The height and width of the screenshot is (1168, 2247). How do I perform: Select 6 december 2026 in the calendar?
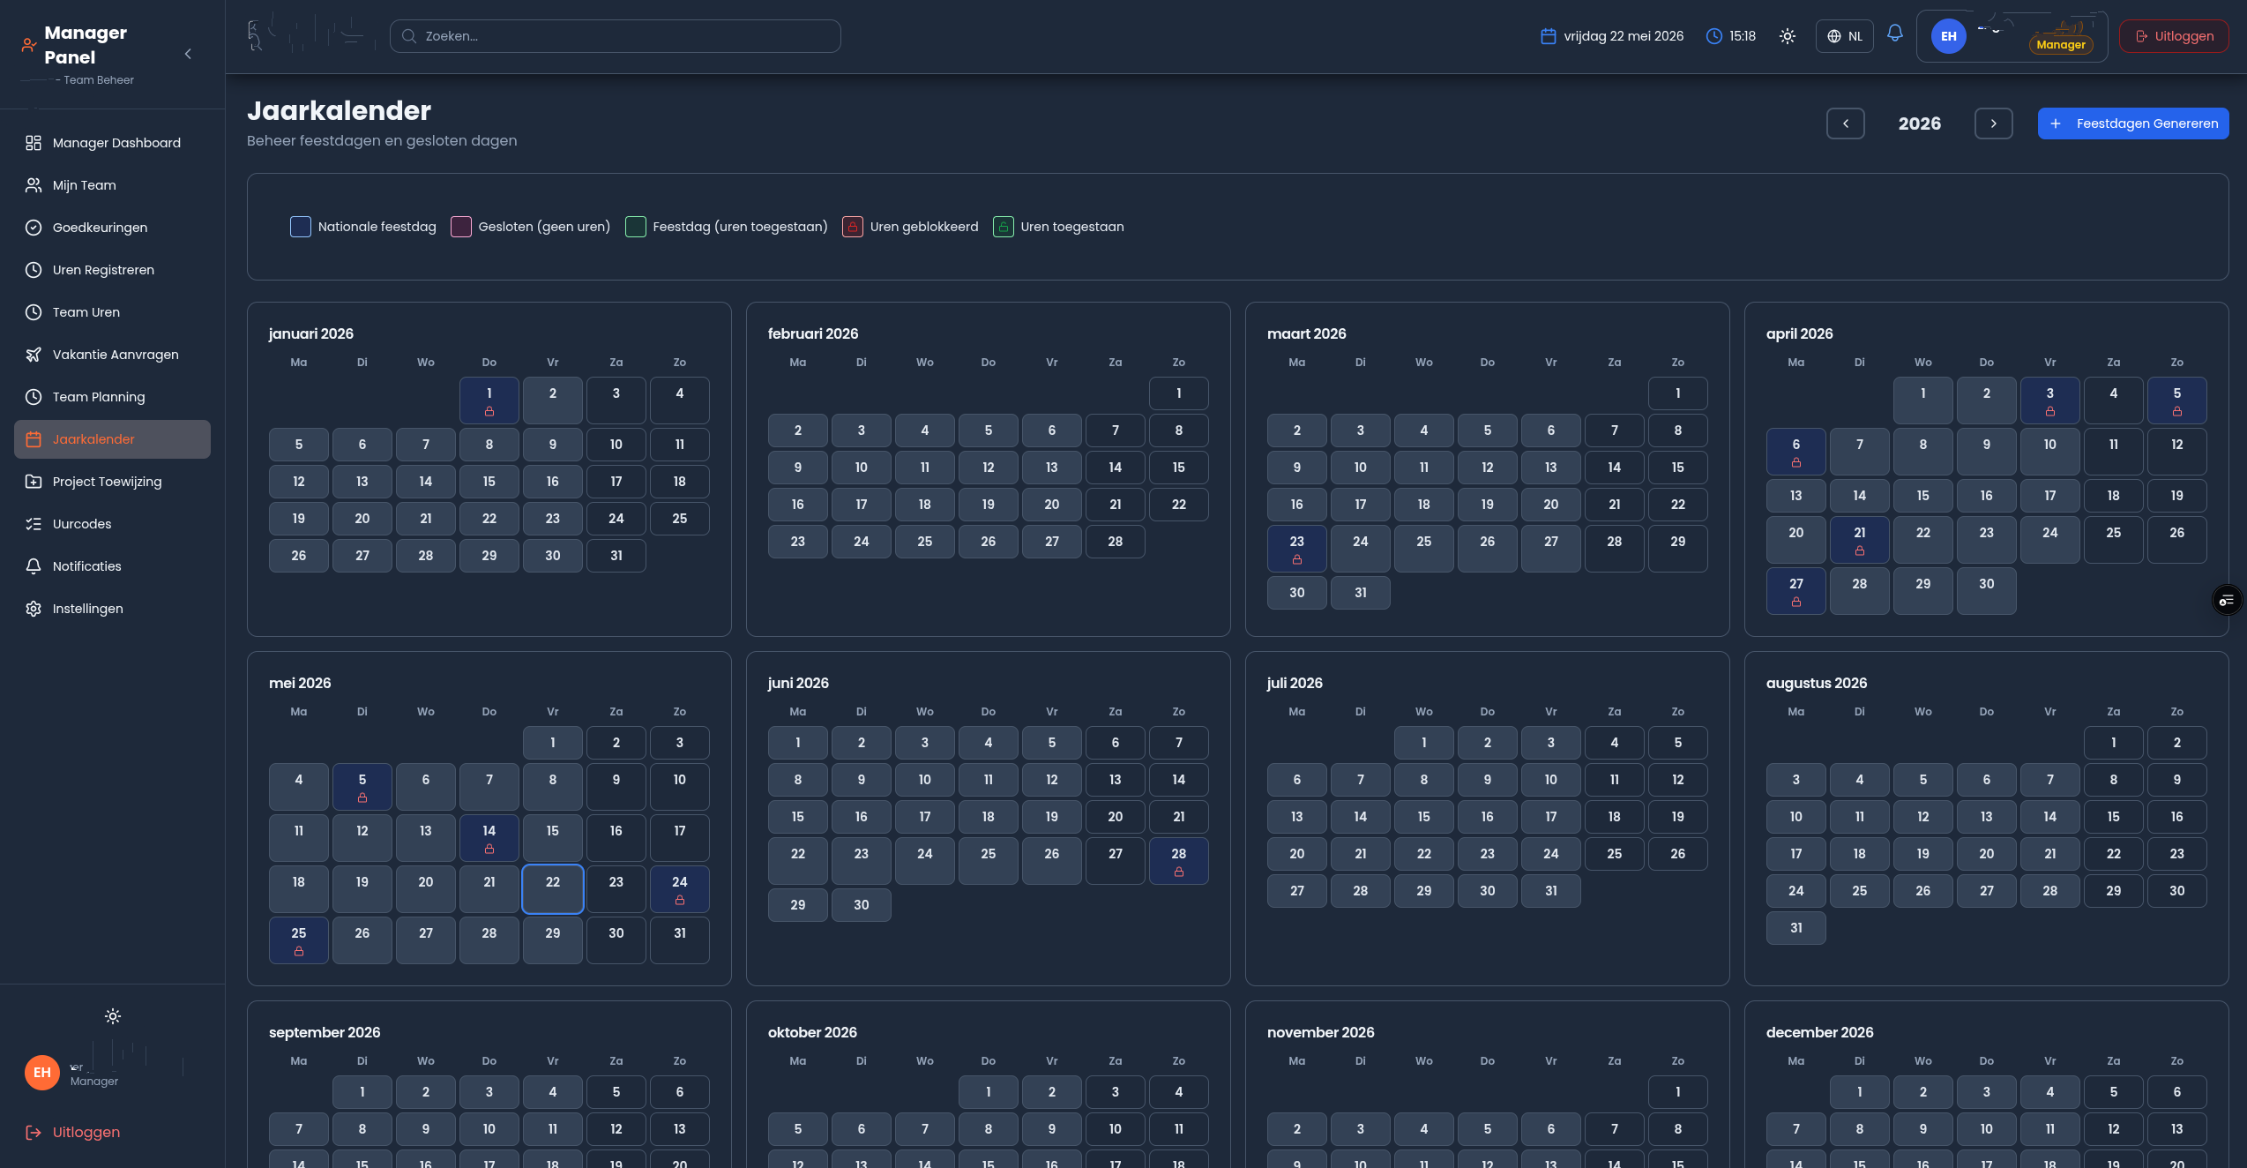pos(2177,1092)
